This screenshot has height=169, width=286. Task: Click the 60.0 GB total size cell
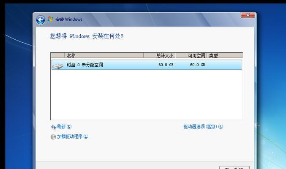click(166, 65)
